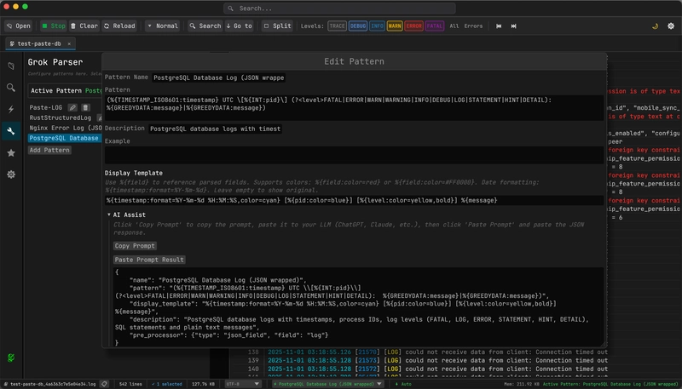This screenshot has height=389, width=682.
Task: Jump to last line icon
Action: pyautogui.click(x=514, y=26)
